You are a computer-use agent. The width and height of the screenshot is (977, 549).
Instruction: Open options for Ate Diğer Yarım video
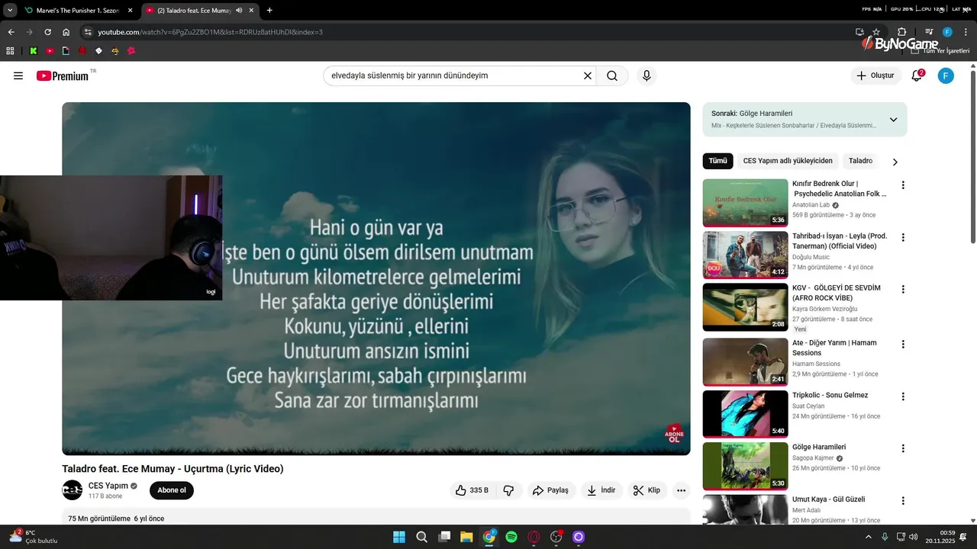903,345
